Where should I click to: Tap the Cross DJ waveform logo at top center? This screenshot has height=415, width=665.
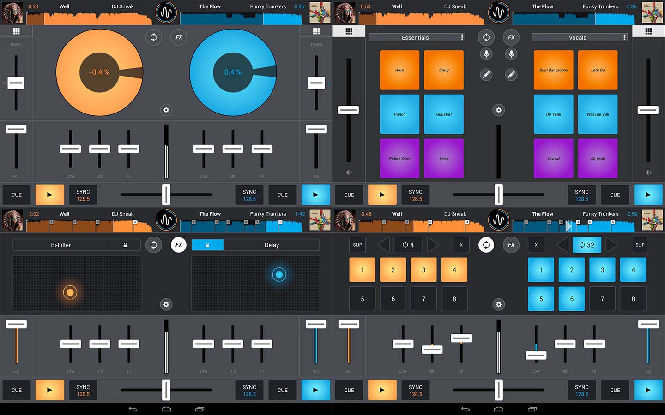coord(166,12)
